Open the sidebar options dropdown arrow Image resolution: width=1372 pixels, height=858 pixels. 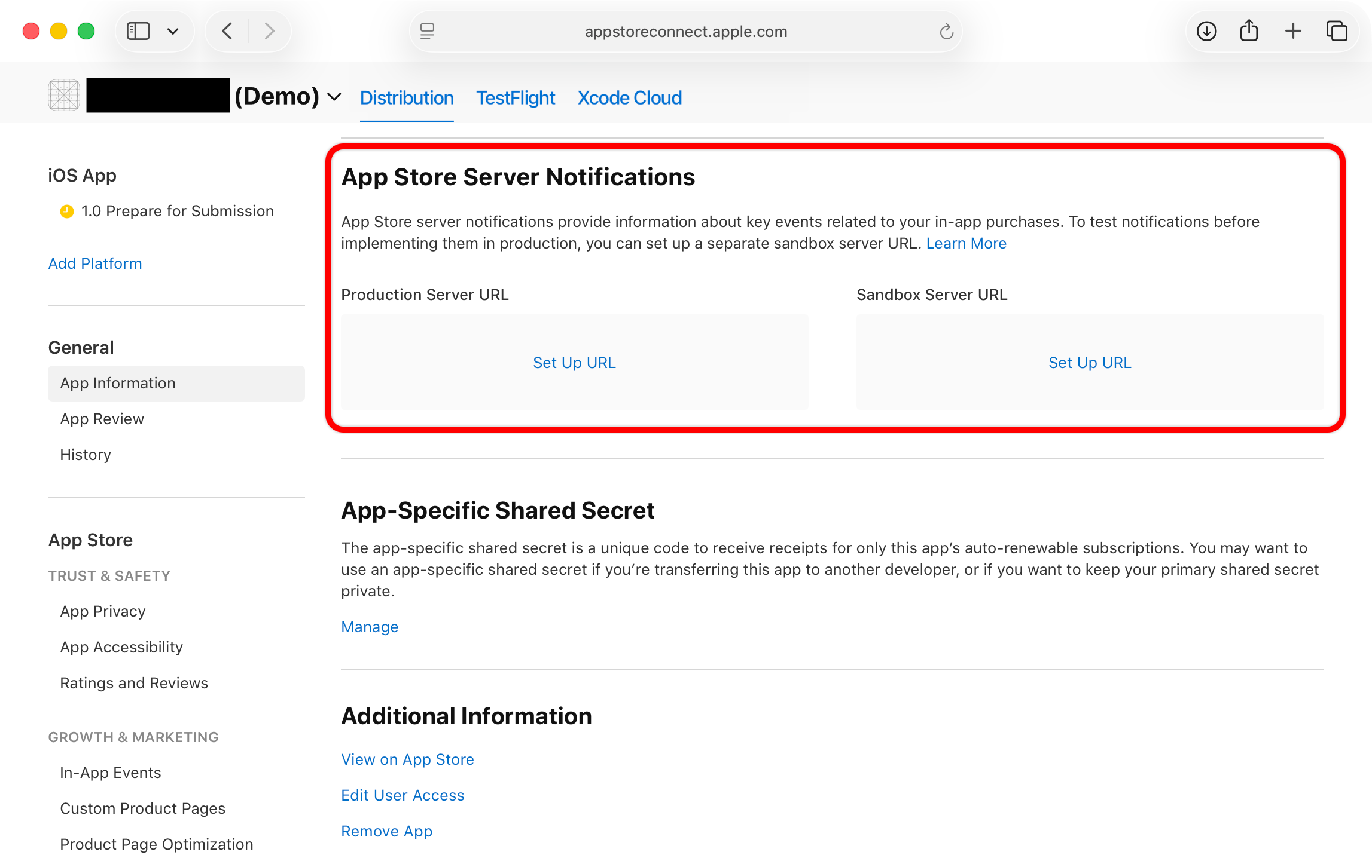173,31
